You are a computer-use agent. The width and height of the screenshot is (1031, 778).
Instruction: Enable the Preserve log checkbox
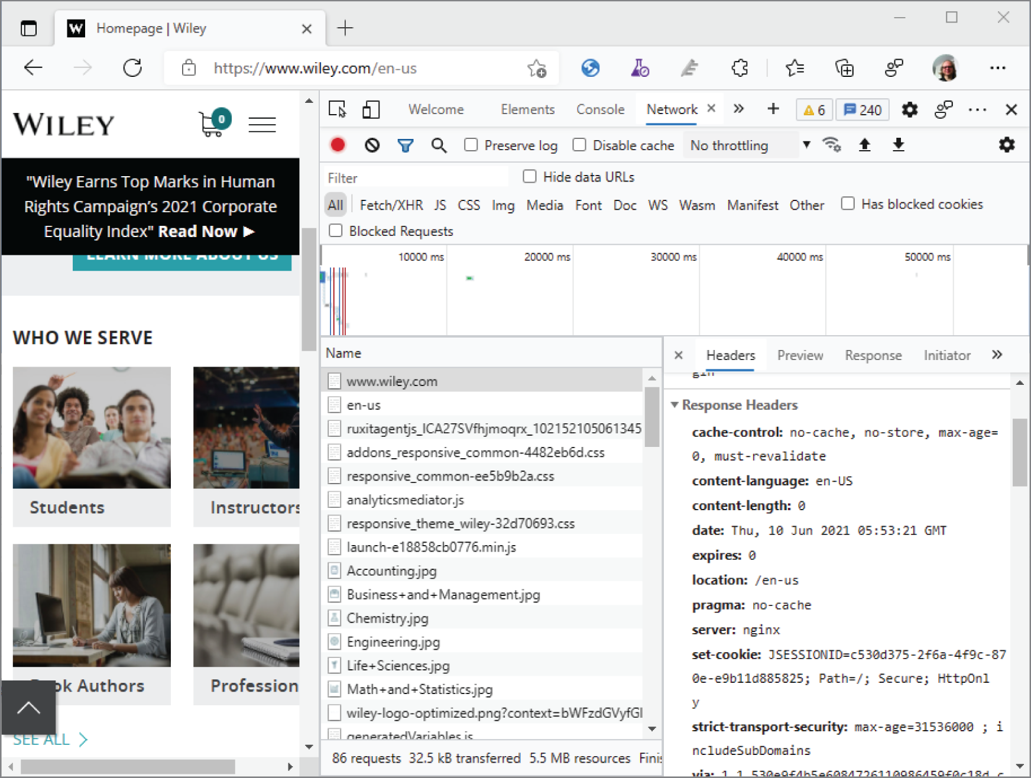471,145
